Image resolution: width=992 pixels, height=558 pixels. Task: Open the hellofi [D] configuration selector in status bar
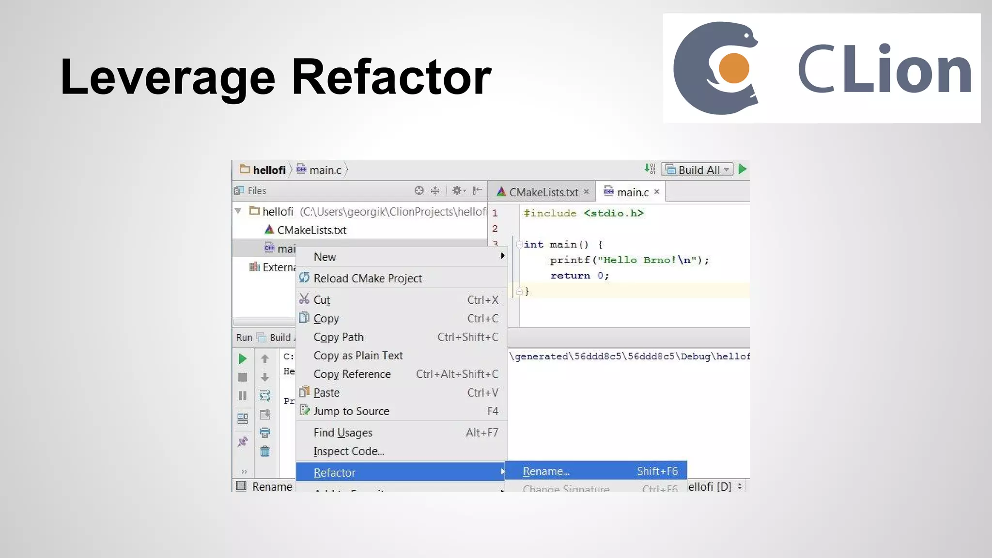pos(715,486)
